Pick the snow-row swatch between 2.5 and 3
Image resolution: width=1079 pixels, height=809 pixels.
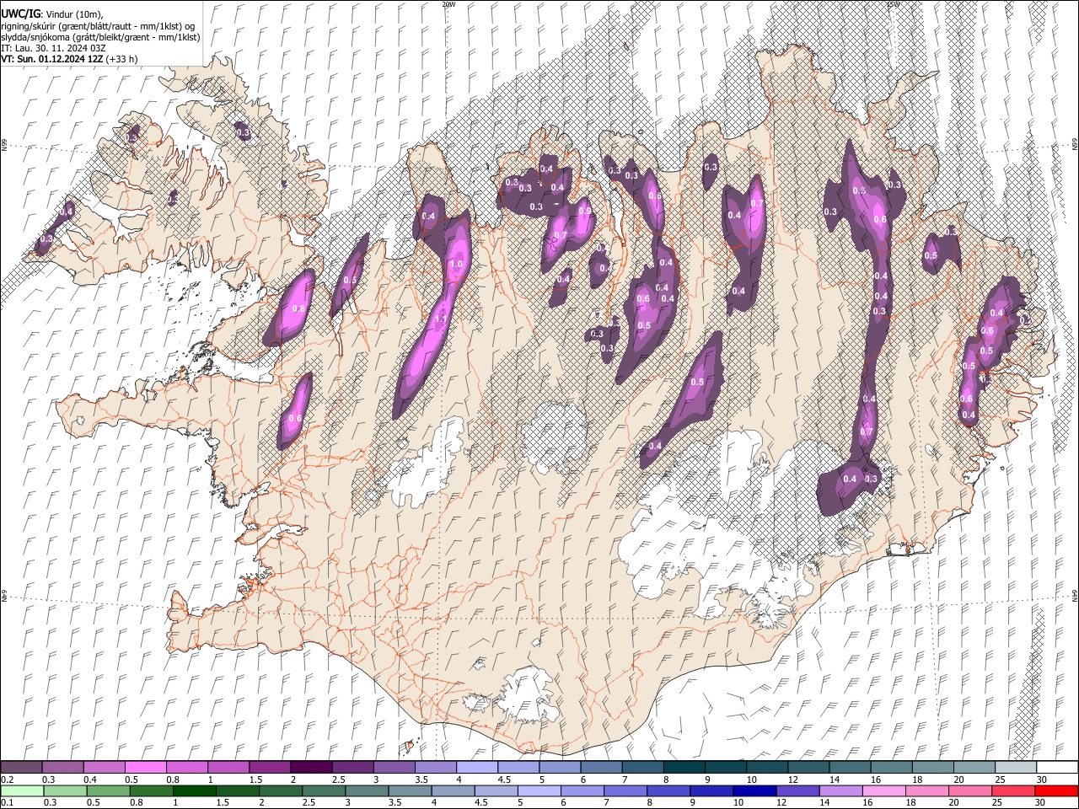click(x=352, y=768)
